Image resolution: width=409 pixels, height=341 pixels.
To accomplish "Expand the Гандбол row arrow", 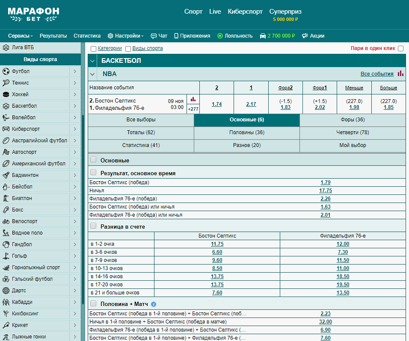I will point(75,244).
